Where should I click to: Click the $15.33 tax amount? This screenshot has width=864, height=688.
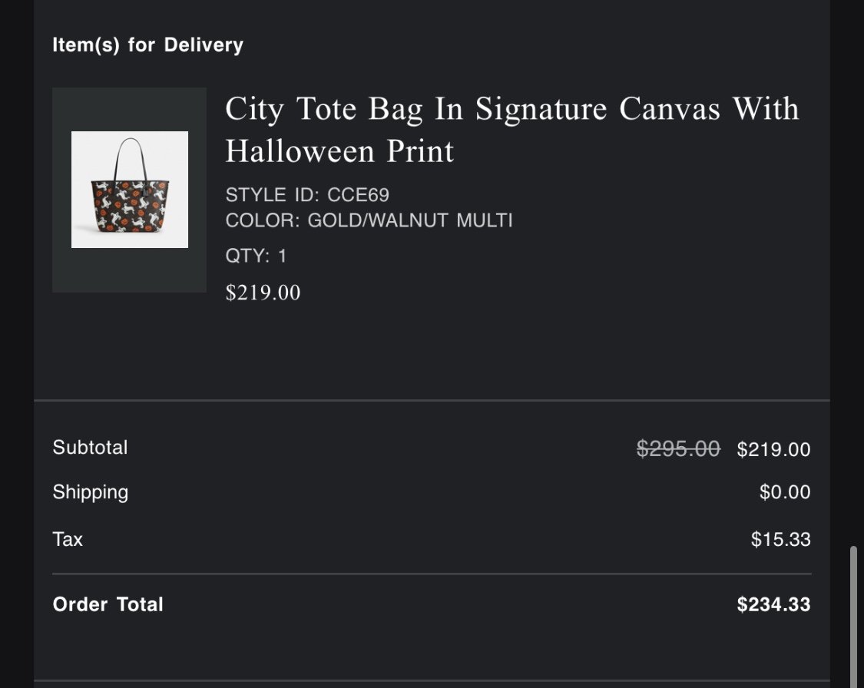pyautogui.click(x=780, y=540)
